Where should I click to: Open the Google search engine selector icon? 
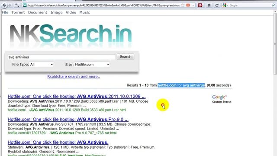tap(225, 5)
